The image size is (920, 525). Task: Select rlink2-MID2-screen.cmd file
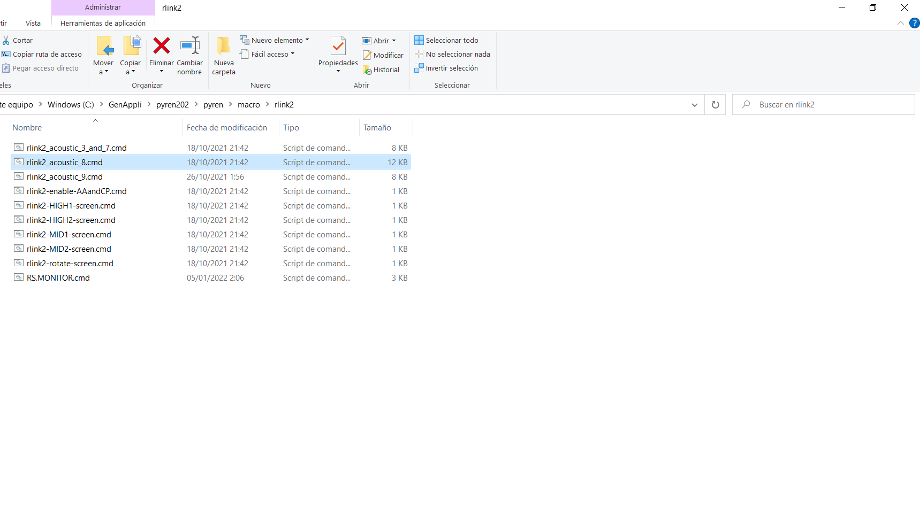click(x=210, y=249)
